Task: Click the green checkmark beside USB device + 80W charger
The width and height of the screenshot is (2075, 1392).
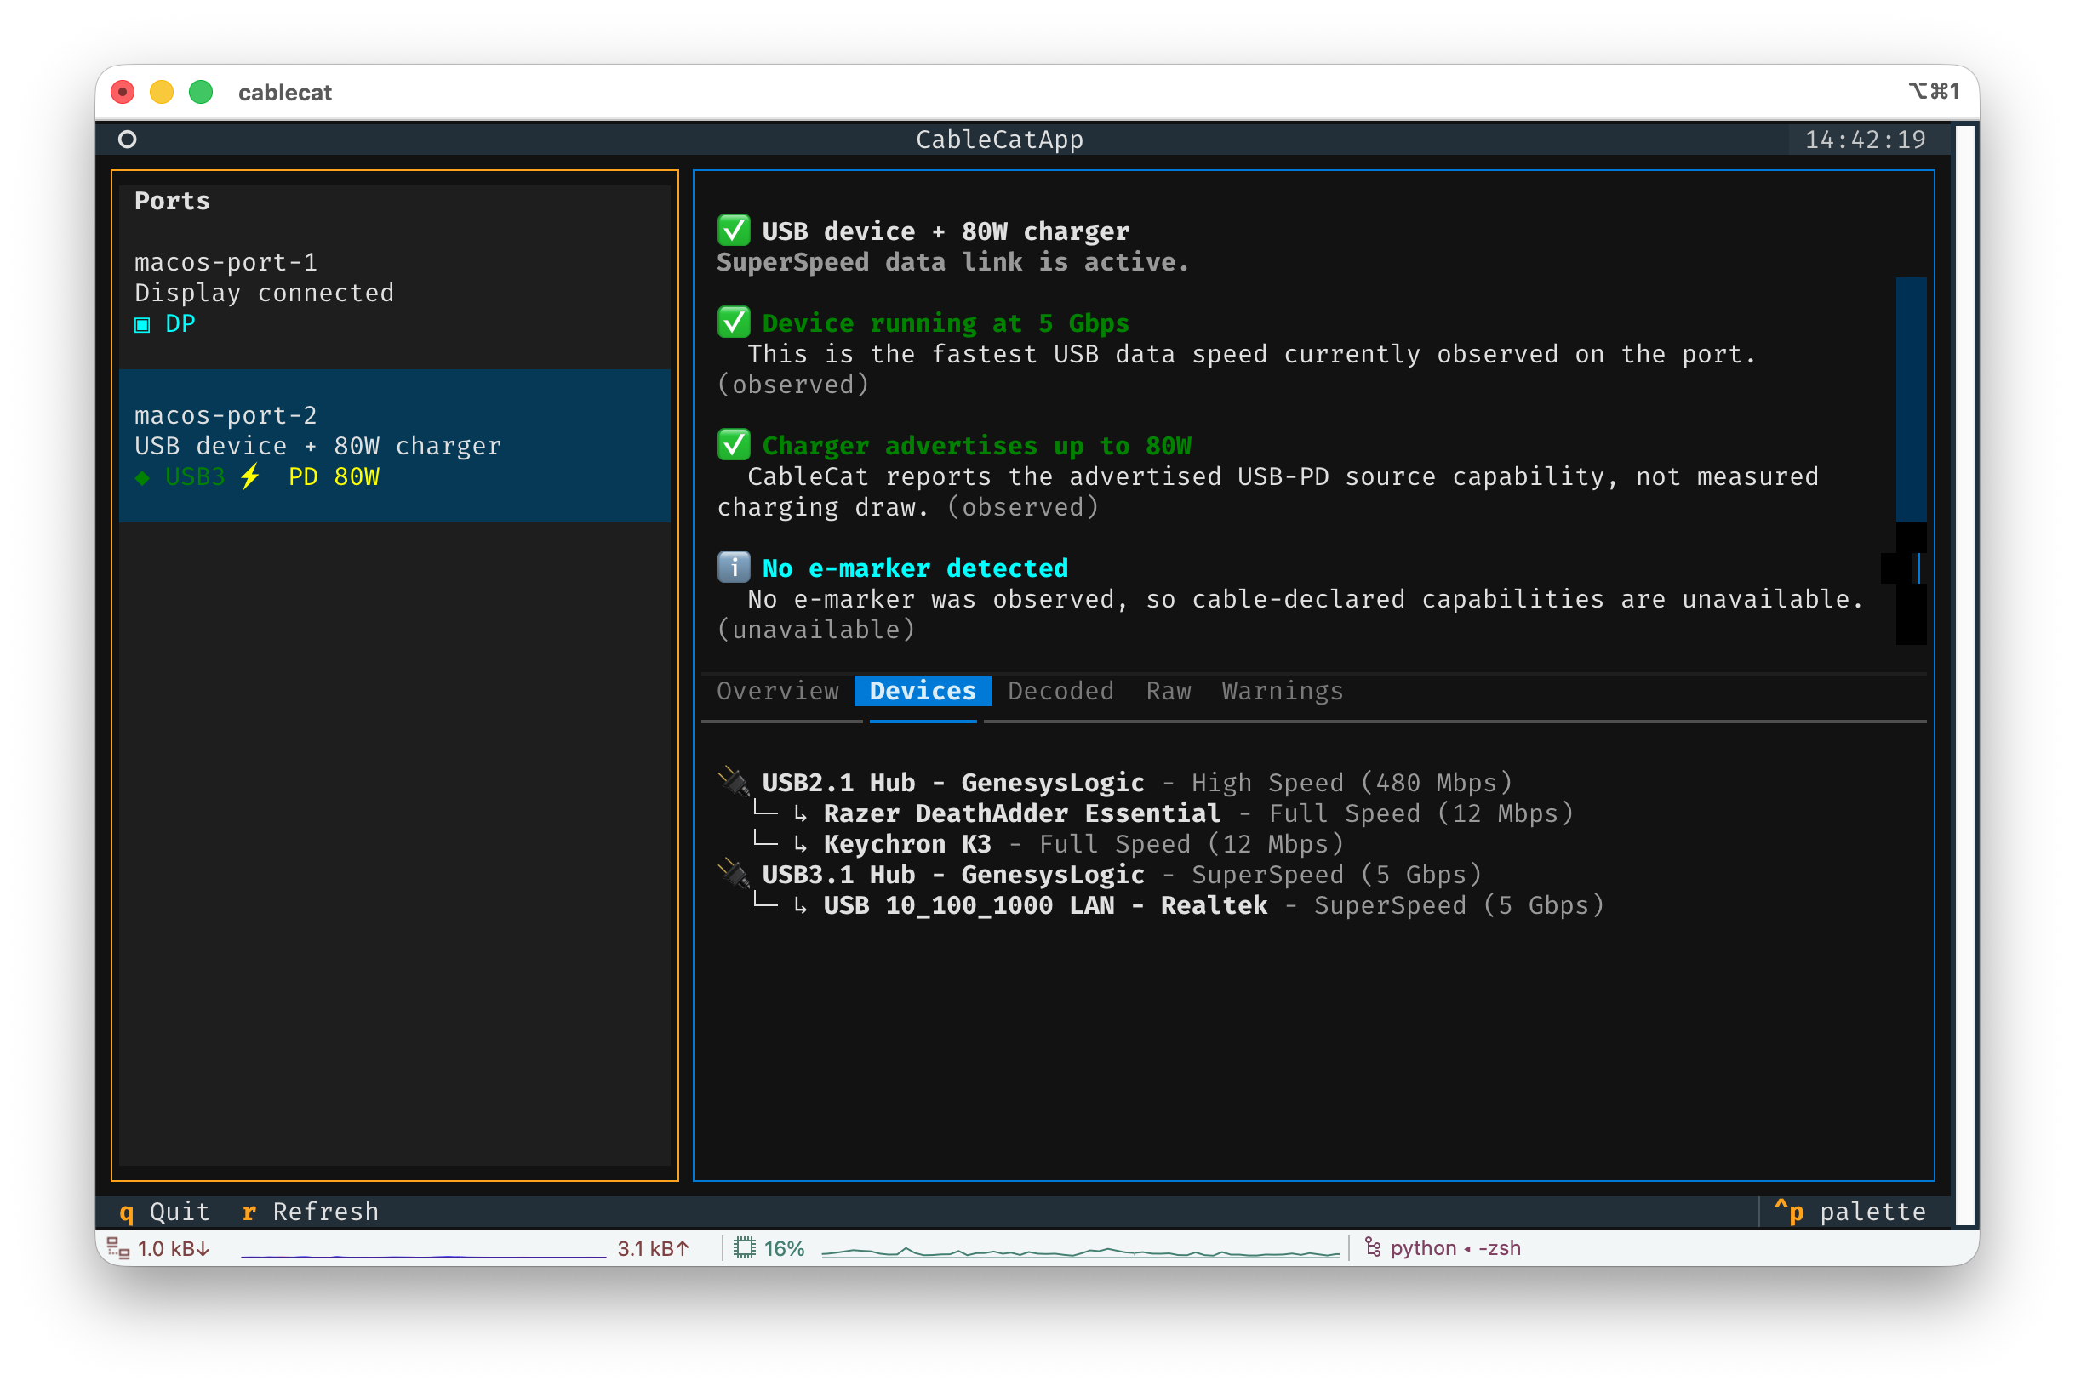Action: (734, 231)
